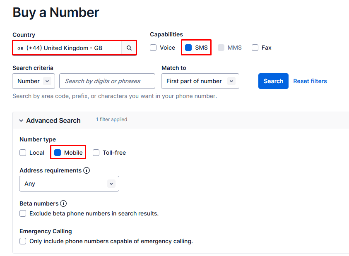This screenshot has width=349, height=256.
Task: Tick the Local number type checkbox
Action: pos(23,153)
